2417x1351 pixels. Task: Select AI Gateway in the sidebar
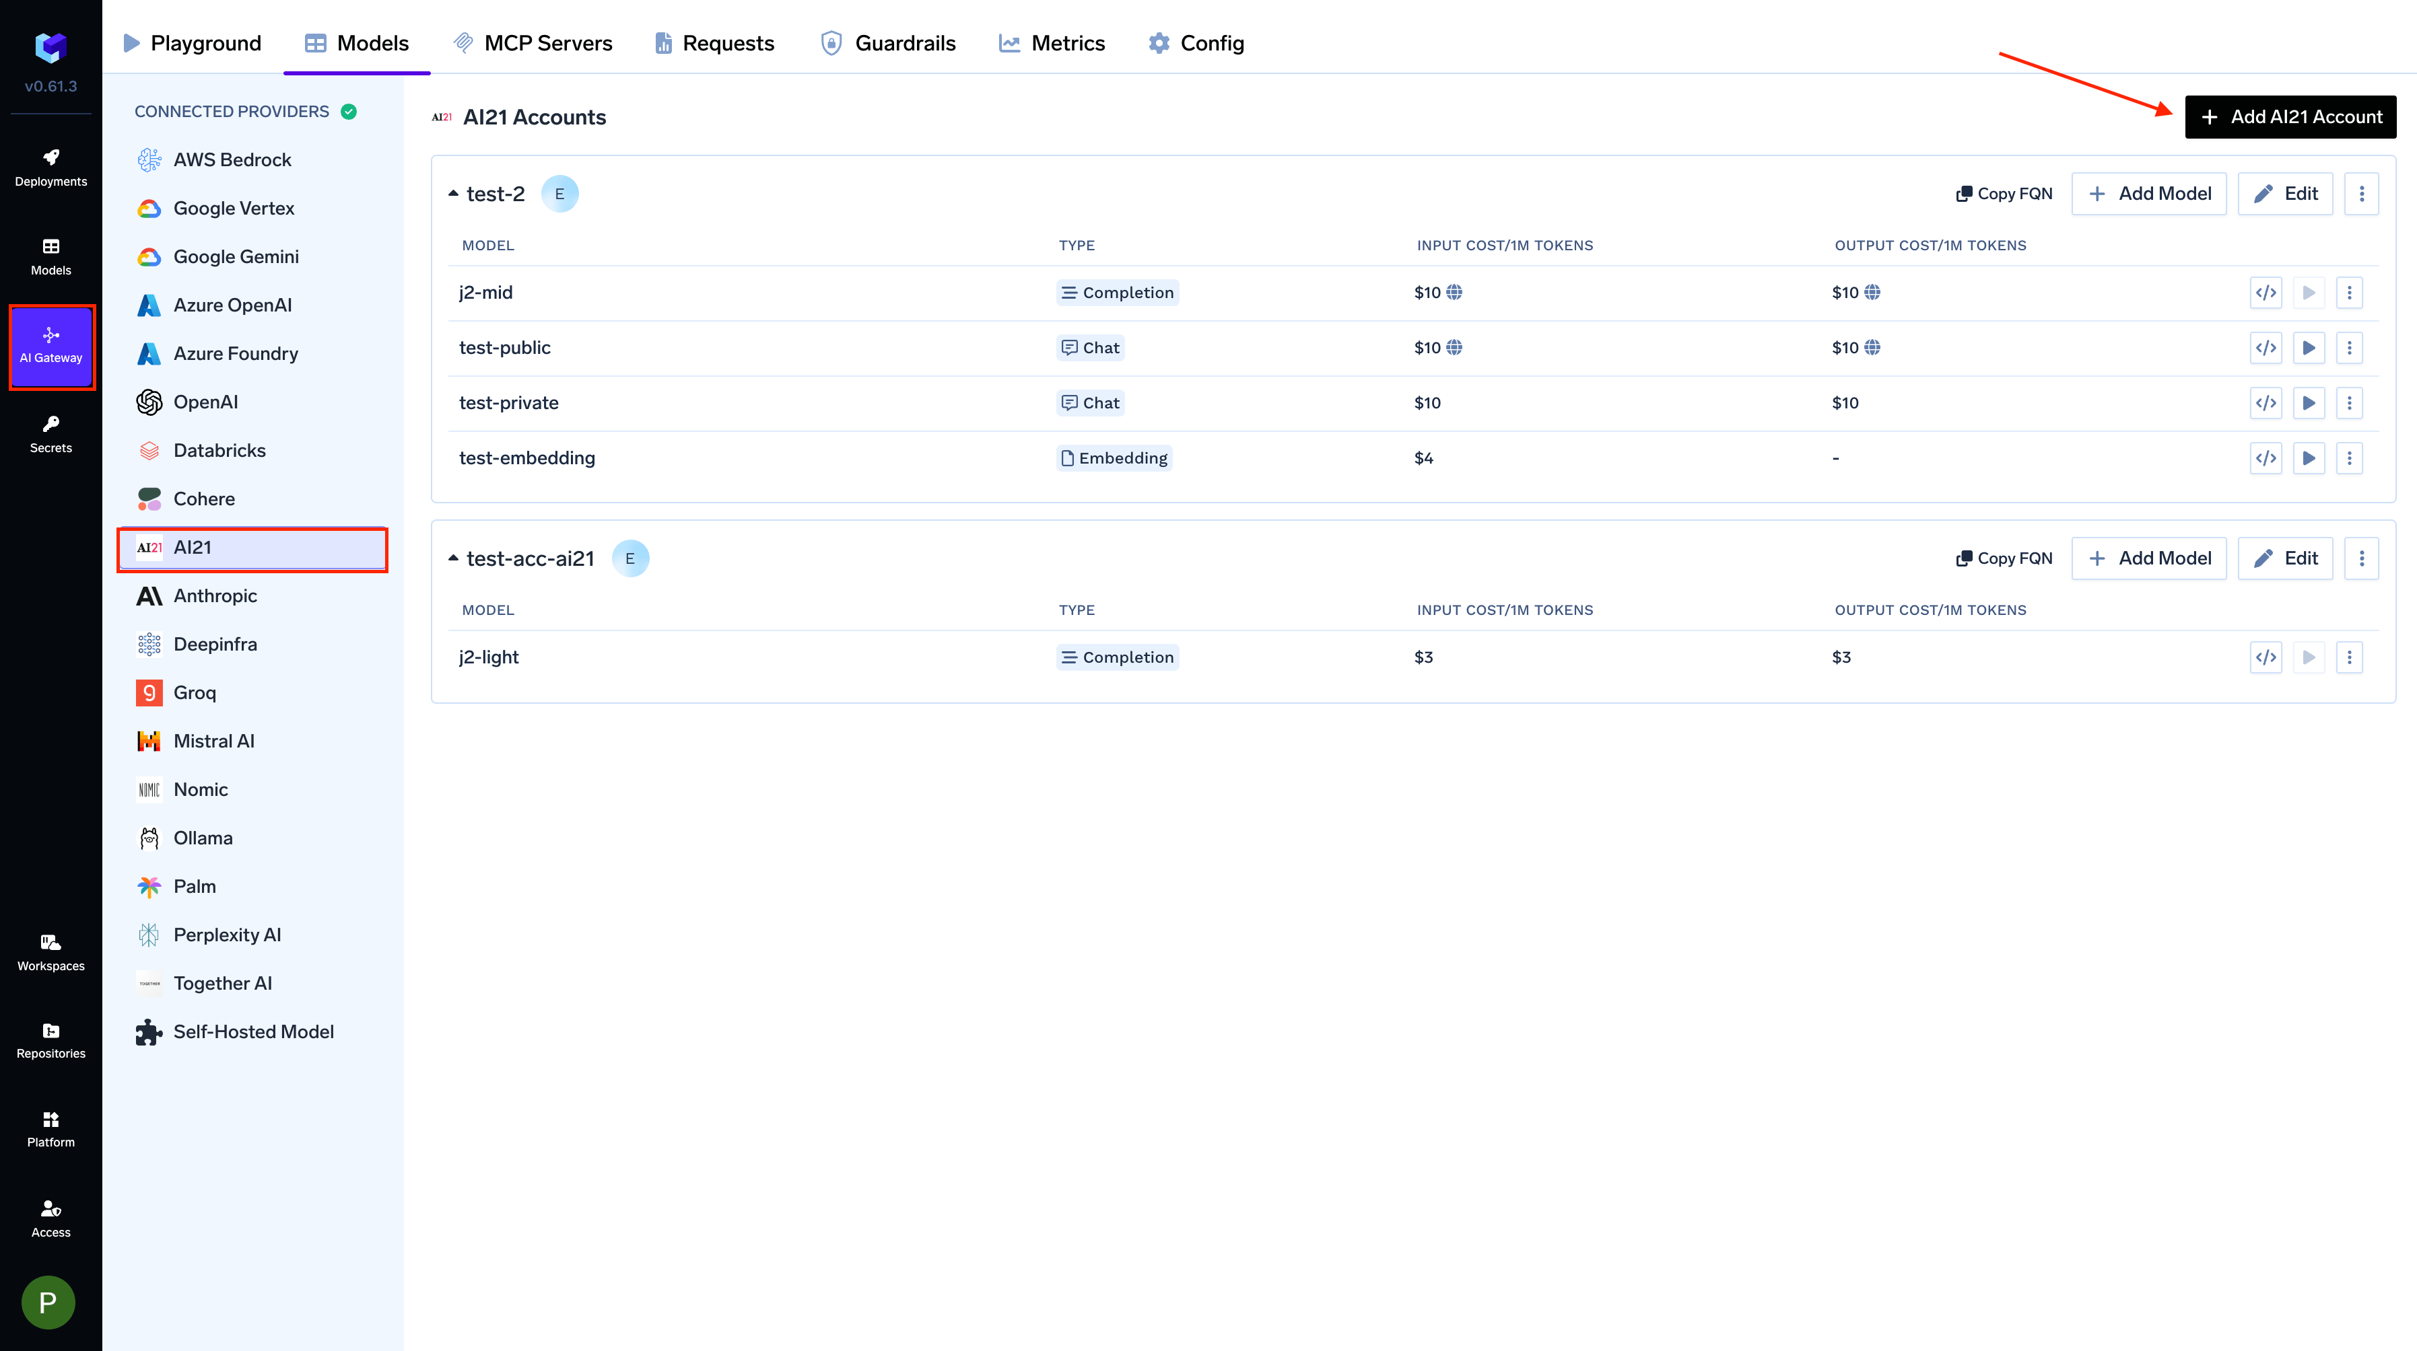coord(52,346)
